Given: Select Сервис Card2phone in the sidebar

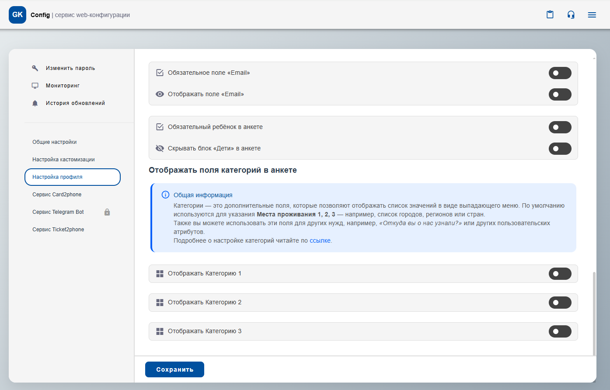Looking at the screenshot, I should 57,195.
